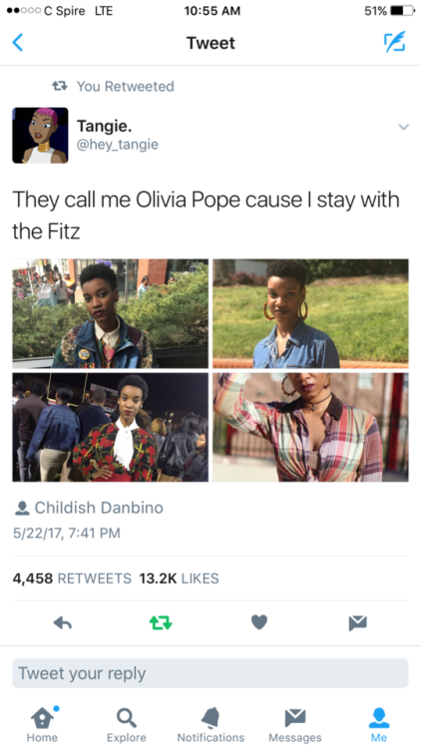Tap the Tweet your reply field
This screenshot has height=748, width=421.
(210, 673)
